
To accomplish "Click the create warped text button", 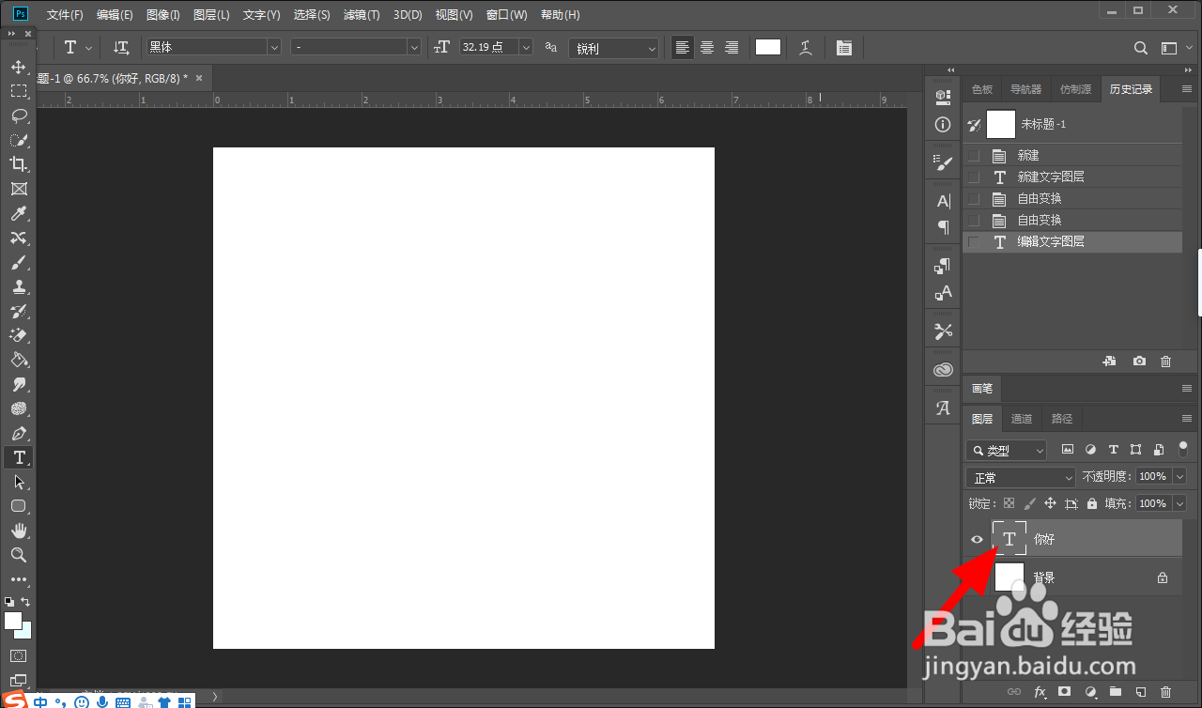I will coord(805,47).
